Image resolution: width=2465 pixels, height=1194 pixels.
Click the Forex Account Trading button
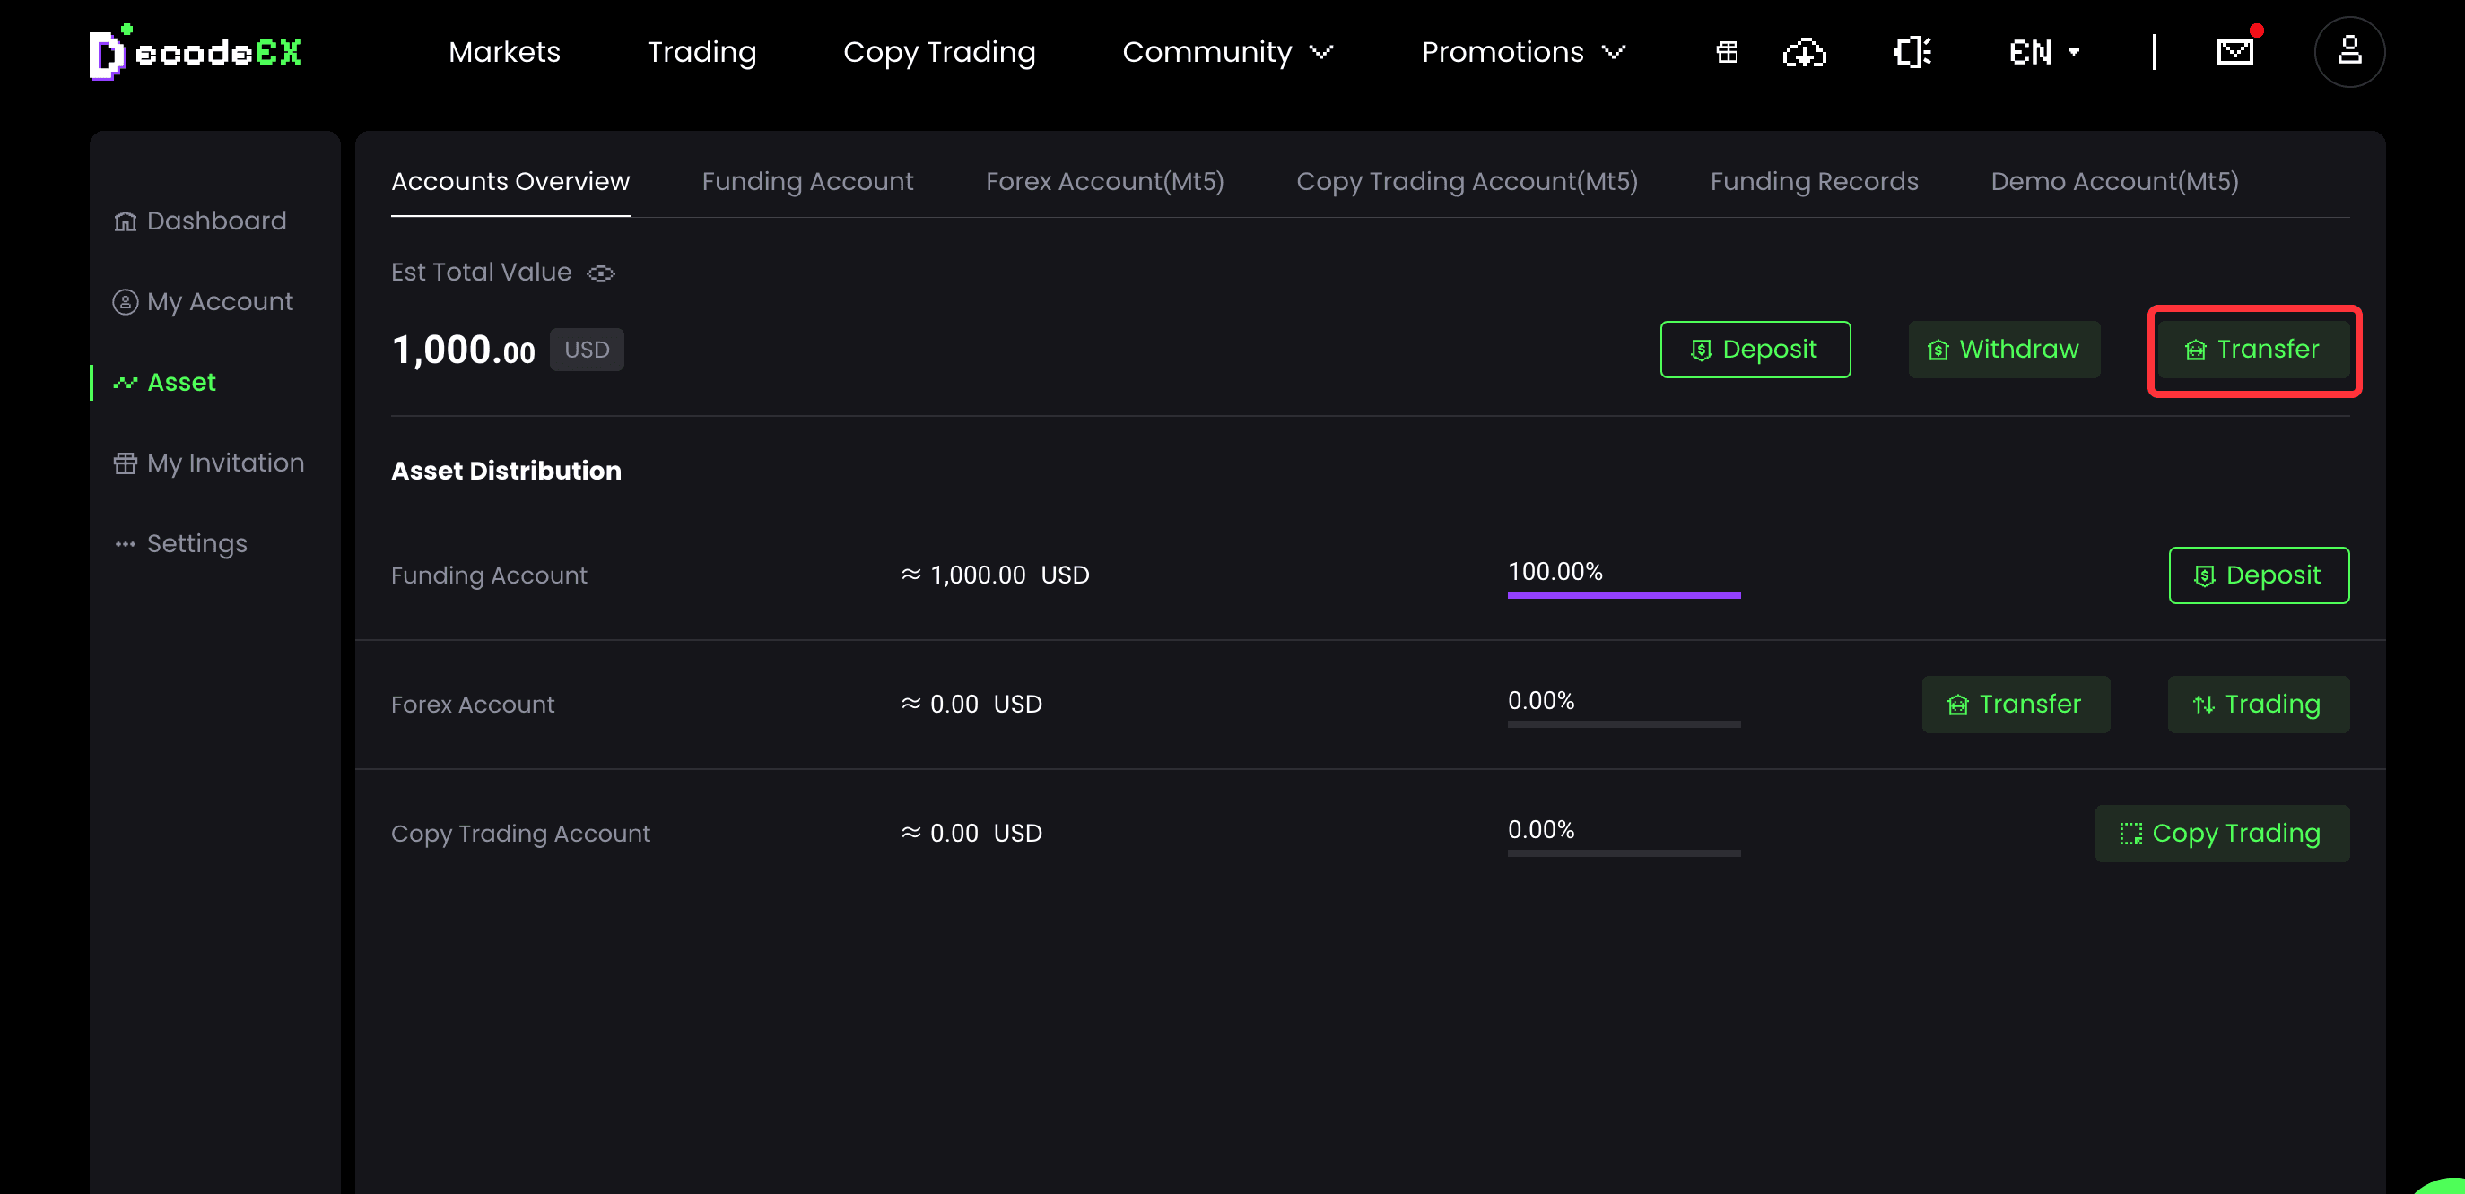coord(2258,705)
